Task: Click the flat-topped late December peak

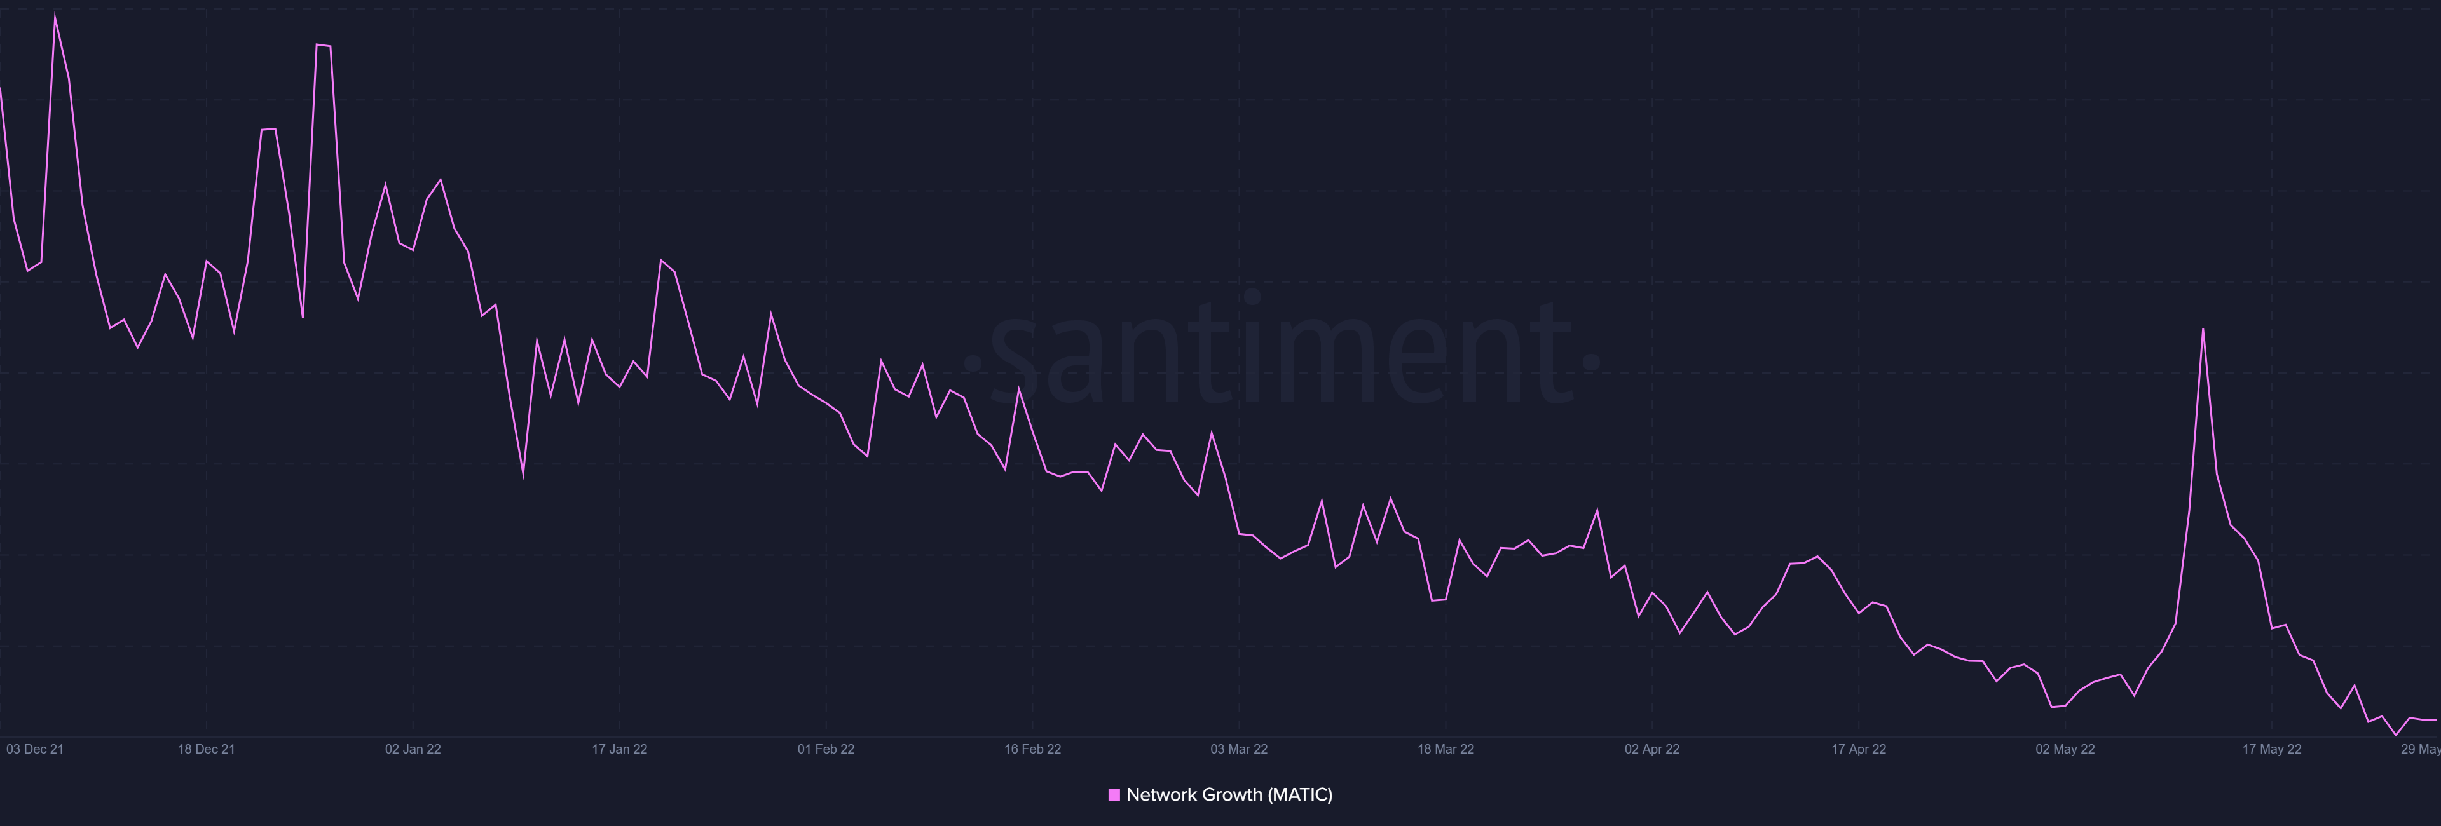Action: pyautogui.click(x=323, y=44)
